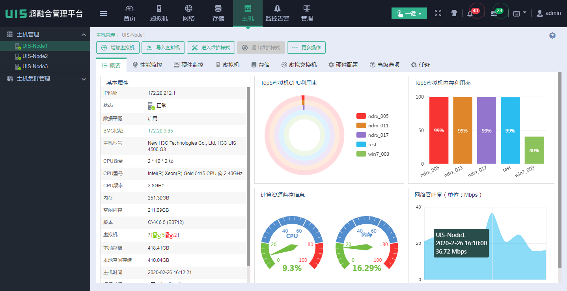Switch to the 虚拟机 host tab
This screenshot has height=291, width=567.
pyautogui.click(x=228, y=65)
